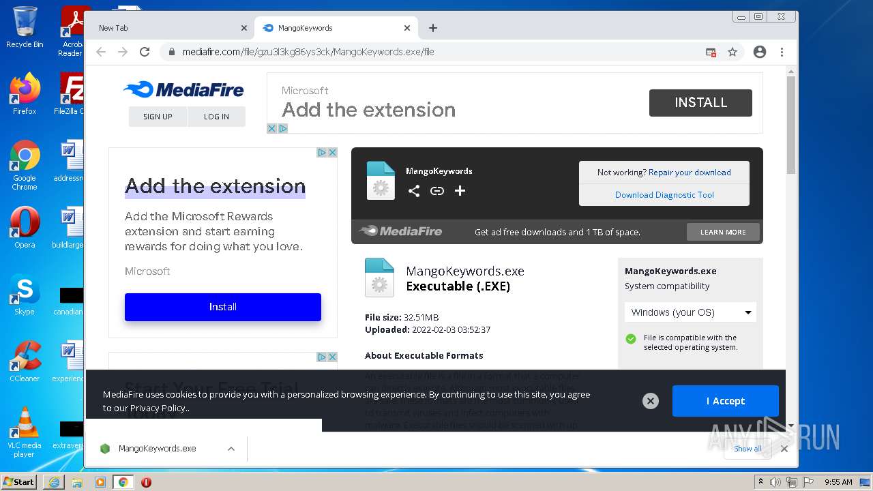Click the taskbar clock 9:55 AM
The height and width of the screenshot is (491, 873).
point(838,482)
